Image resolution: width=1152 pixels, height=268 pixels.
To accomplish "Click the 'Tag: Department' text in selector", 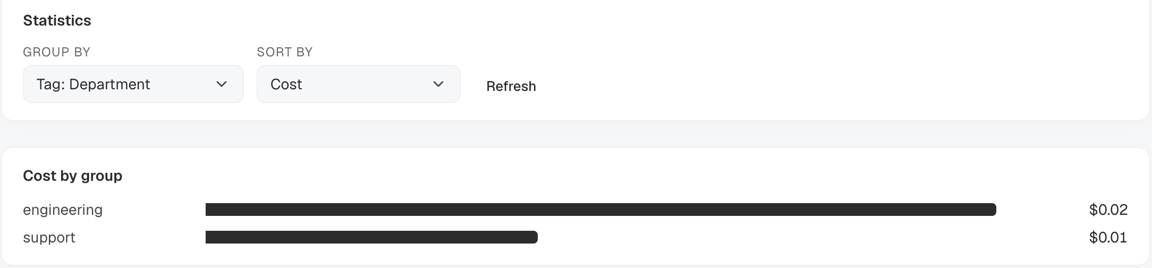I will (x=93, y=84).
